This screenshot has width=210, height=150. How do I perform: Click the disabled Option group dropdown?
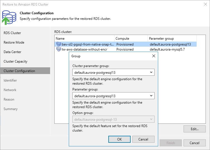pyautogui.click(x=113, y=119)
